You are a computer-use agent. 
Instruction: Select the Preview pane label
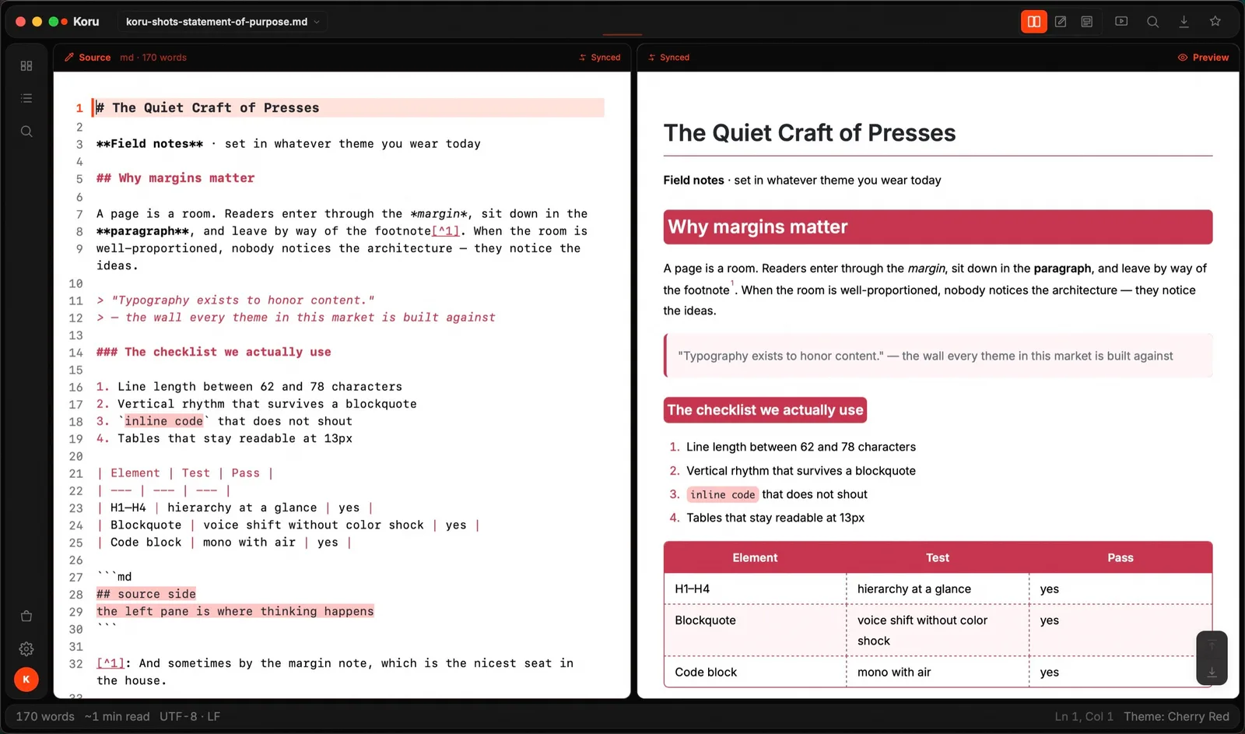click(1203, 58)
